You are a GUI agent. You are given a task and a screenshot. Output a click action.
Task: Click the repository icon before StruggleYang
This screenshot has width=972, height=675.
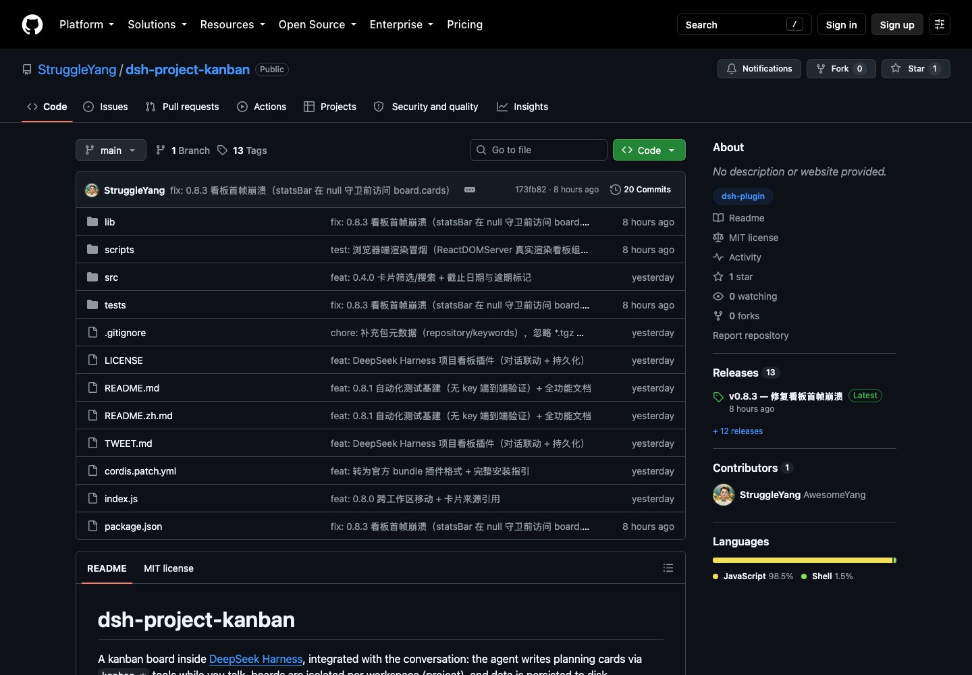(x=27, y=70)
